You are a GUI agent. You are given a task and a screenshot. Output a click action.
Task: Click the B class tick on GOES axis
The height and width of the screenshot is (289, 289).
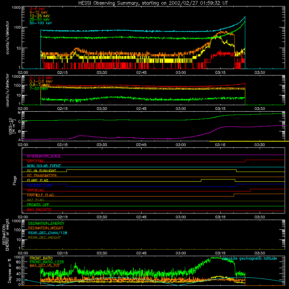click(20, 131)
